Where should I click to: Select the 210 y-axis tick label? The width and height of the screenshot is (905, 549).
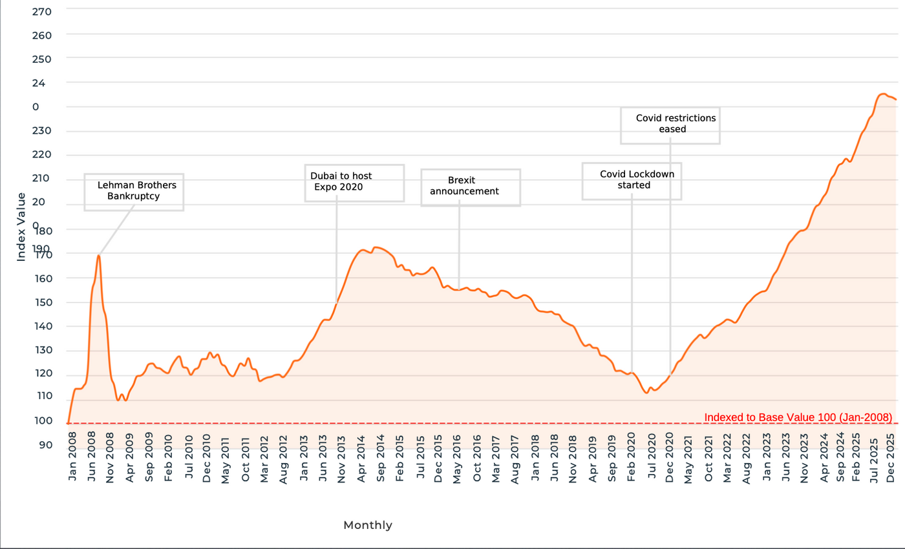point(41,179)
